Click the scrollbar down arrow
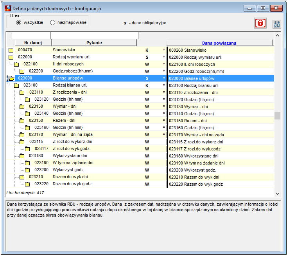The height and width of the screenshot is (255, 287). (277, 194)
